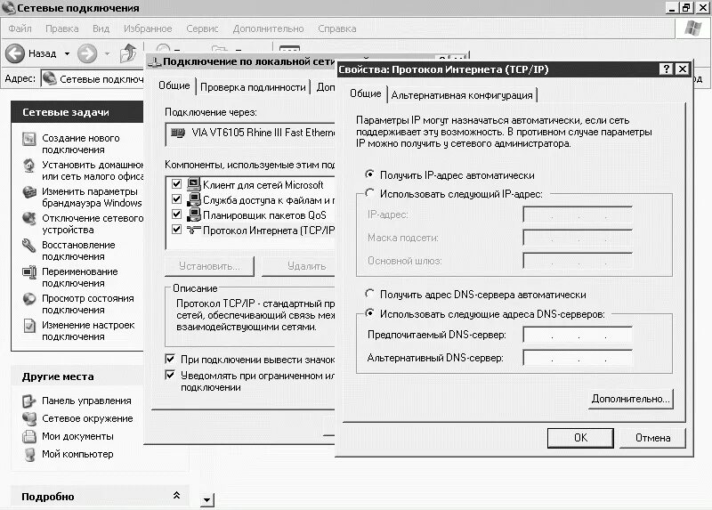Toggle the QoS packet scheduler checkbox
Image resolution: width=712 pixels, height=510 pixels.
click(x=176, y=215)
